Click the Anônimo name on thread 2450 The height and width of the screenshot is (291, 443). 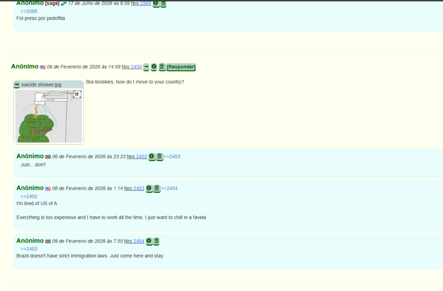pyautogui.click(x=25, y=66)
